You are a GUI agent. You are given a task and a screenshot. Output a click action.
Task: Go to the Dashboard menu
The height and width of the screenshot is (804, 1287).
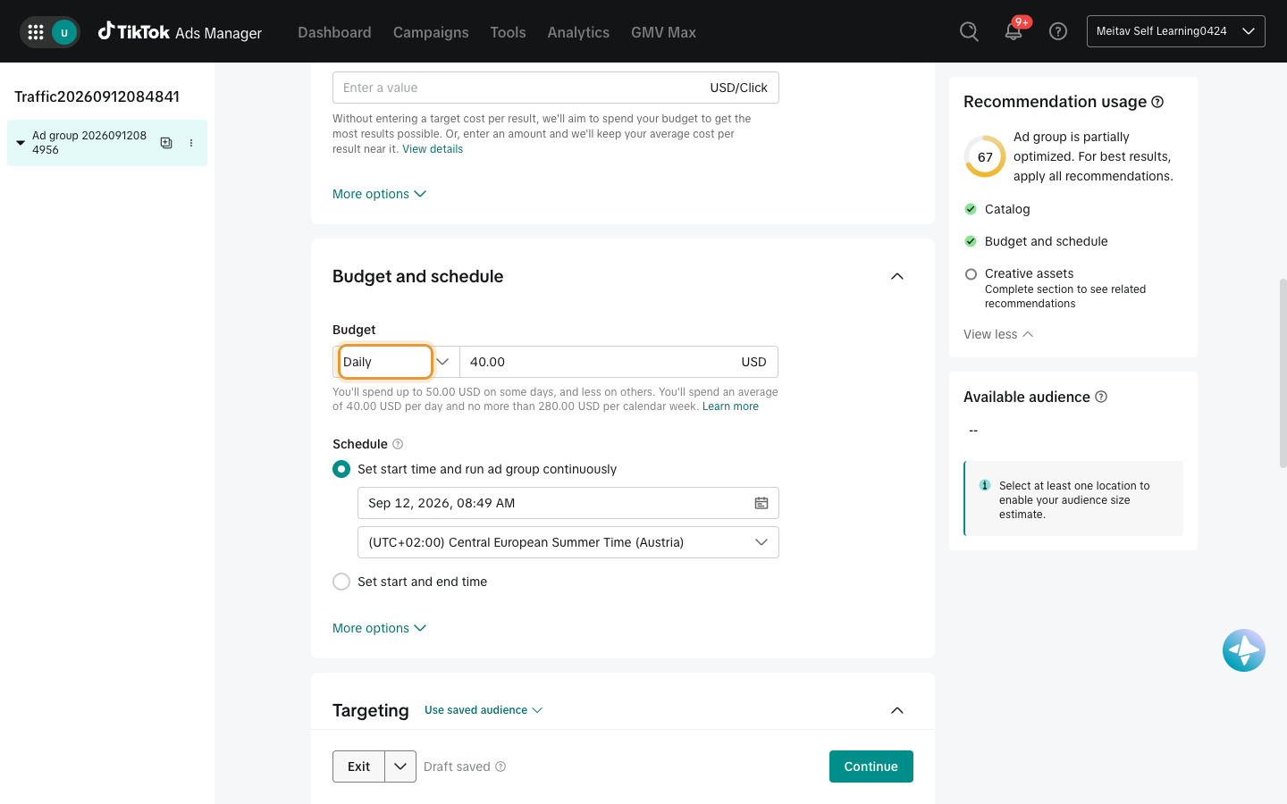pyautogui.click(x=334, y=32)
